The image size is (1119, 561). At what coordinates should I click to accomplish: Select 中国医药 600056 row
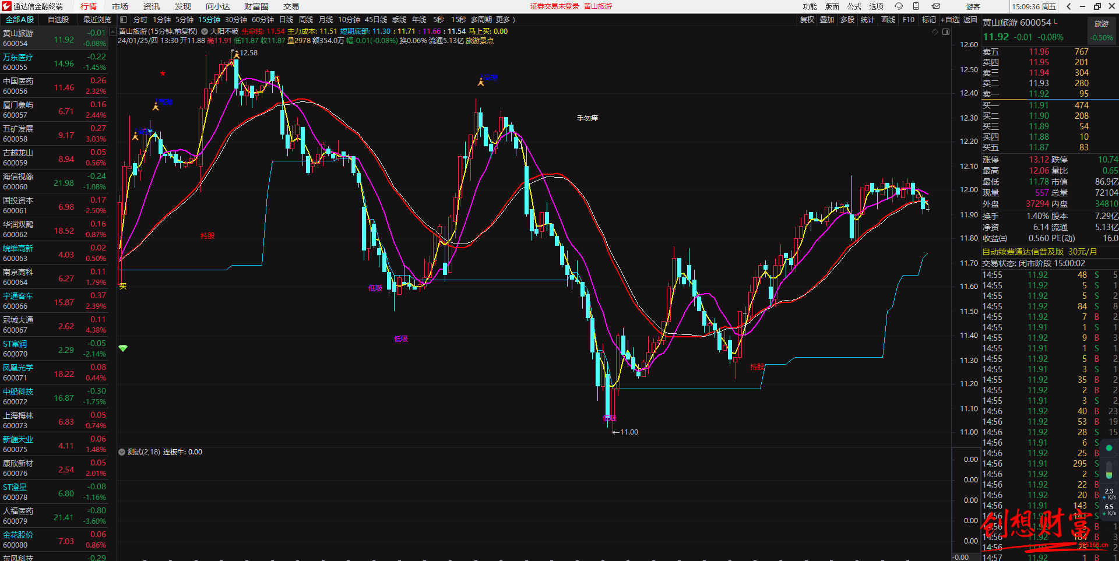[x=54, y=86]
